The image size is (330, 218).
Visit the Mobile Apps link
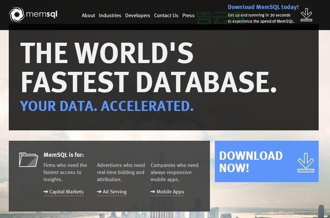167,192
